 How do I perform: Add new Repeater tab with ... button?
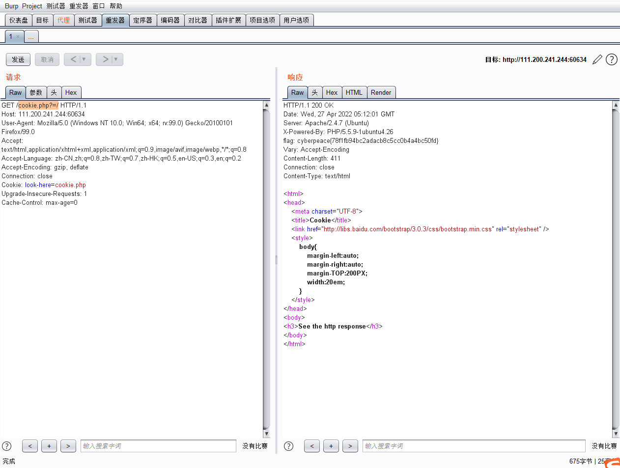(x=31, y=37)
